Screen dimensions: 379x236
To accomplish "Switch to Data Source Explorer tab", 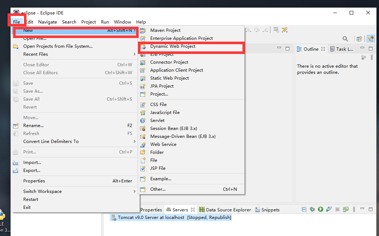I will coord(225,210).
